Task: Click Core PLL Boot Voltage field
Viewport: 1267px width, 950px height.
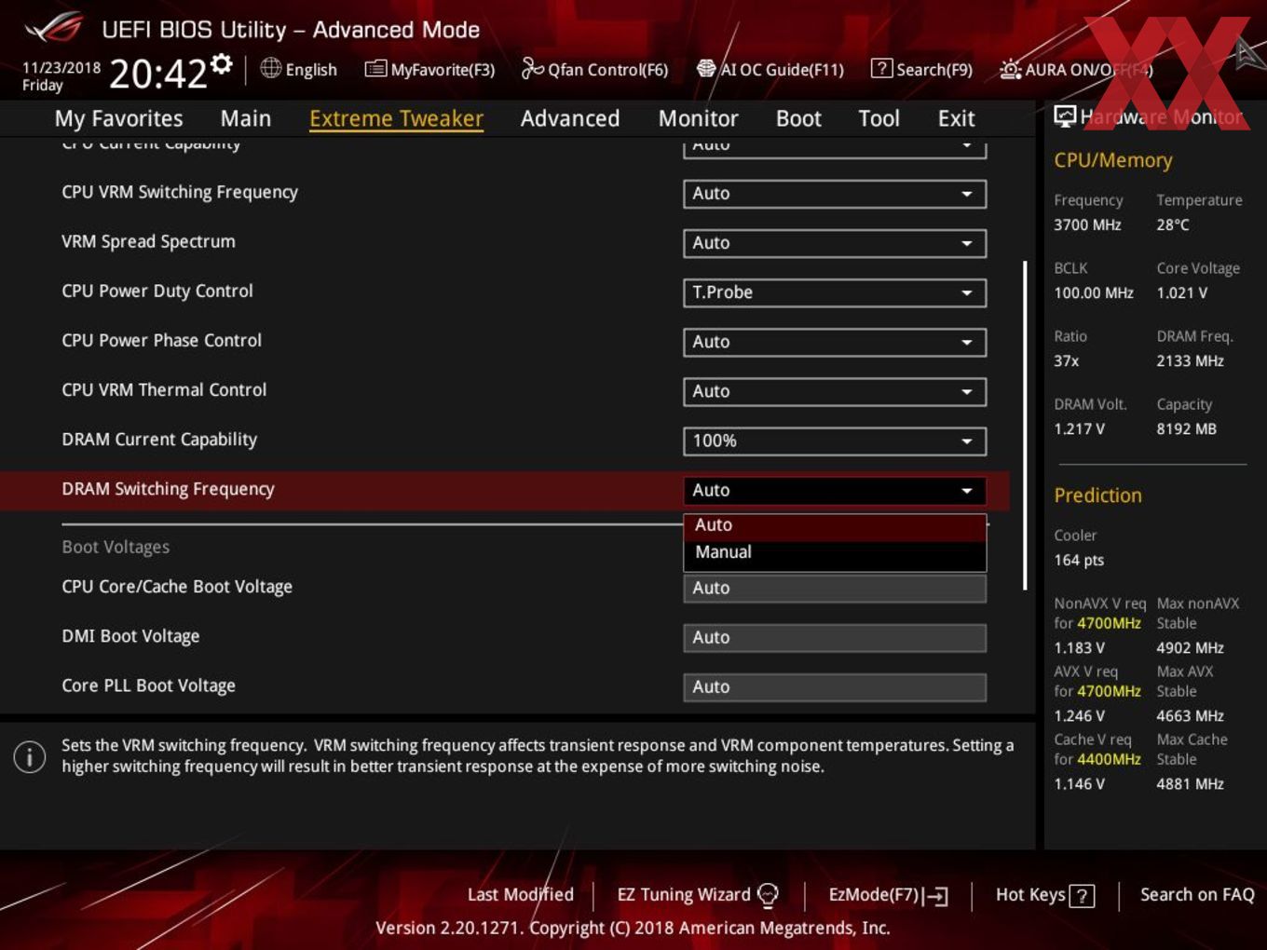Action: coord(835,686)
